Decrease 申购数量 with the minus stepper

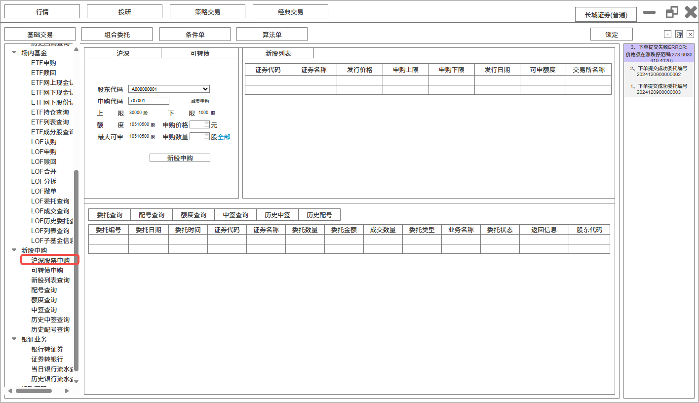point(206,139)
